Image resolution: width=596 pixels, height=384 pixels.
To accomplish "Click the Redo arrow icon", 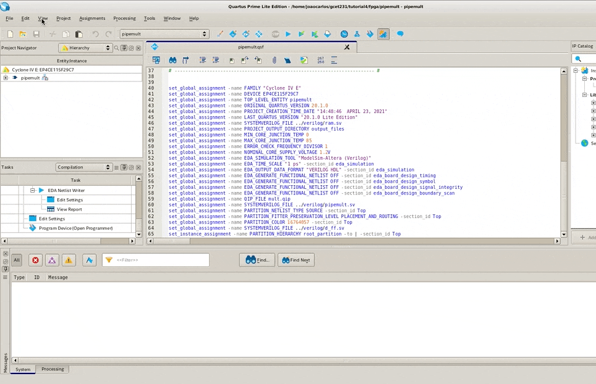I will pos(108,34).
